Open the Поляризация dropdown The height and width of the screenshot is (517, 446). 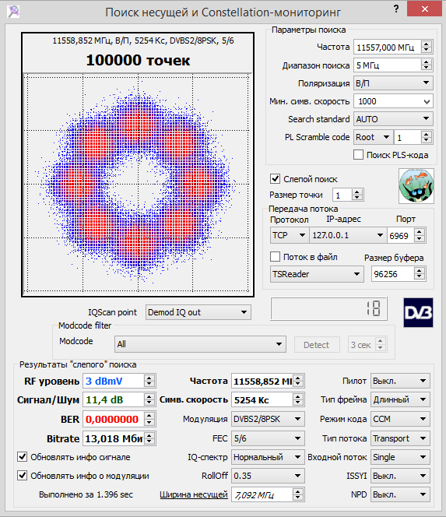pos(393,83)
